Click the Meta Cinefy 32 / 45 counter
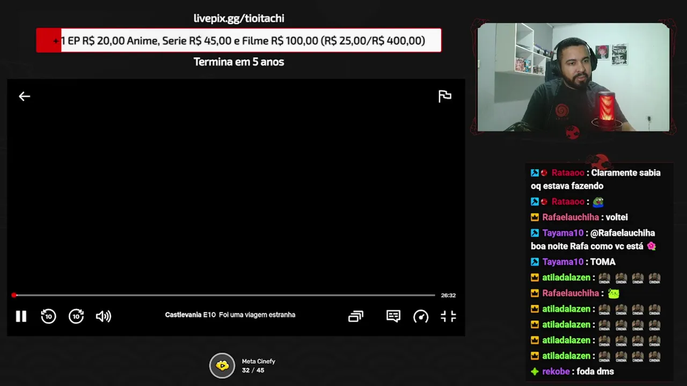The height and width of the screenshot is (386, 687). click(253, 370)
